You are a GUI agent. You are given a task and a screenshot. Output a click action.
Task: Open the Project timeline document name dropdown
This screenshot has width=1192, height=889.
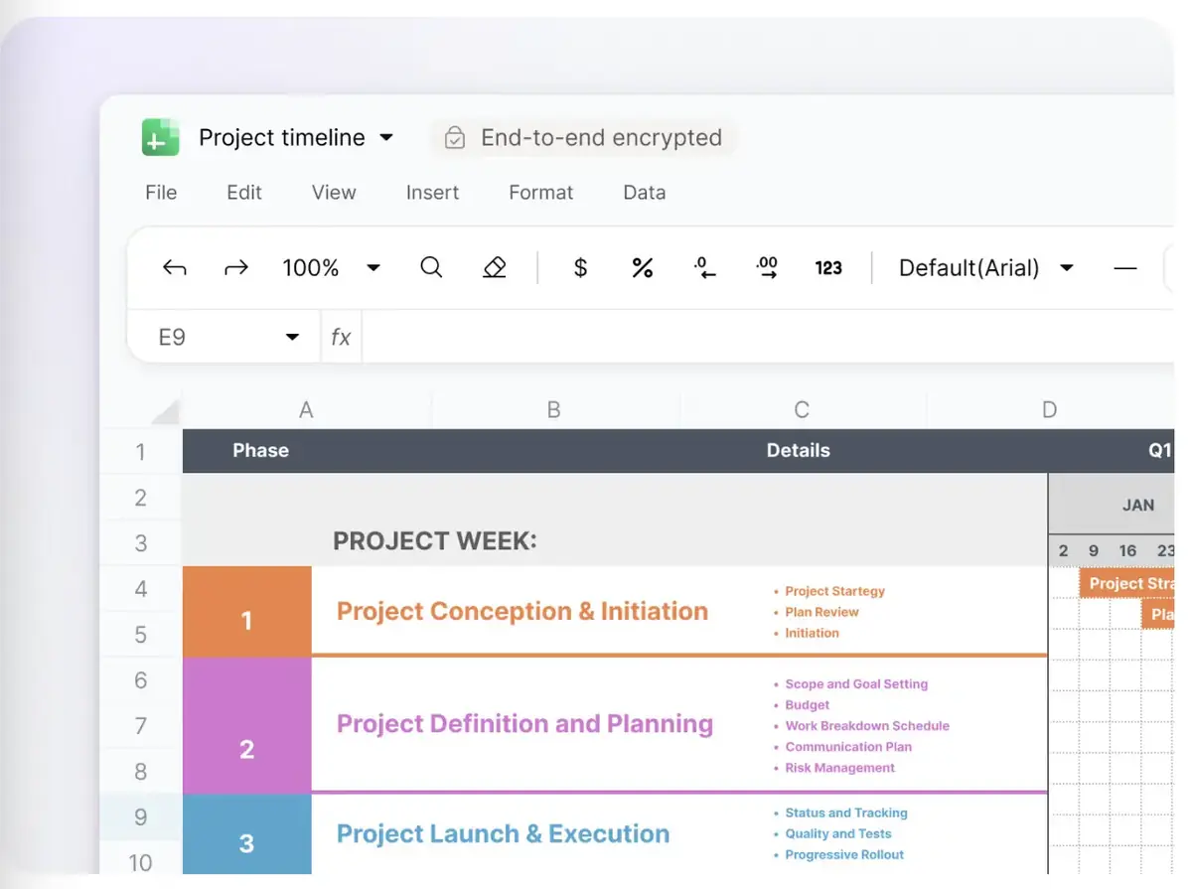[x=386, y=137]
